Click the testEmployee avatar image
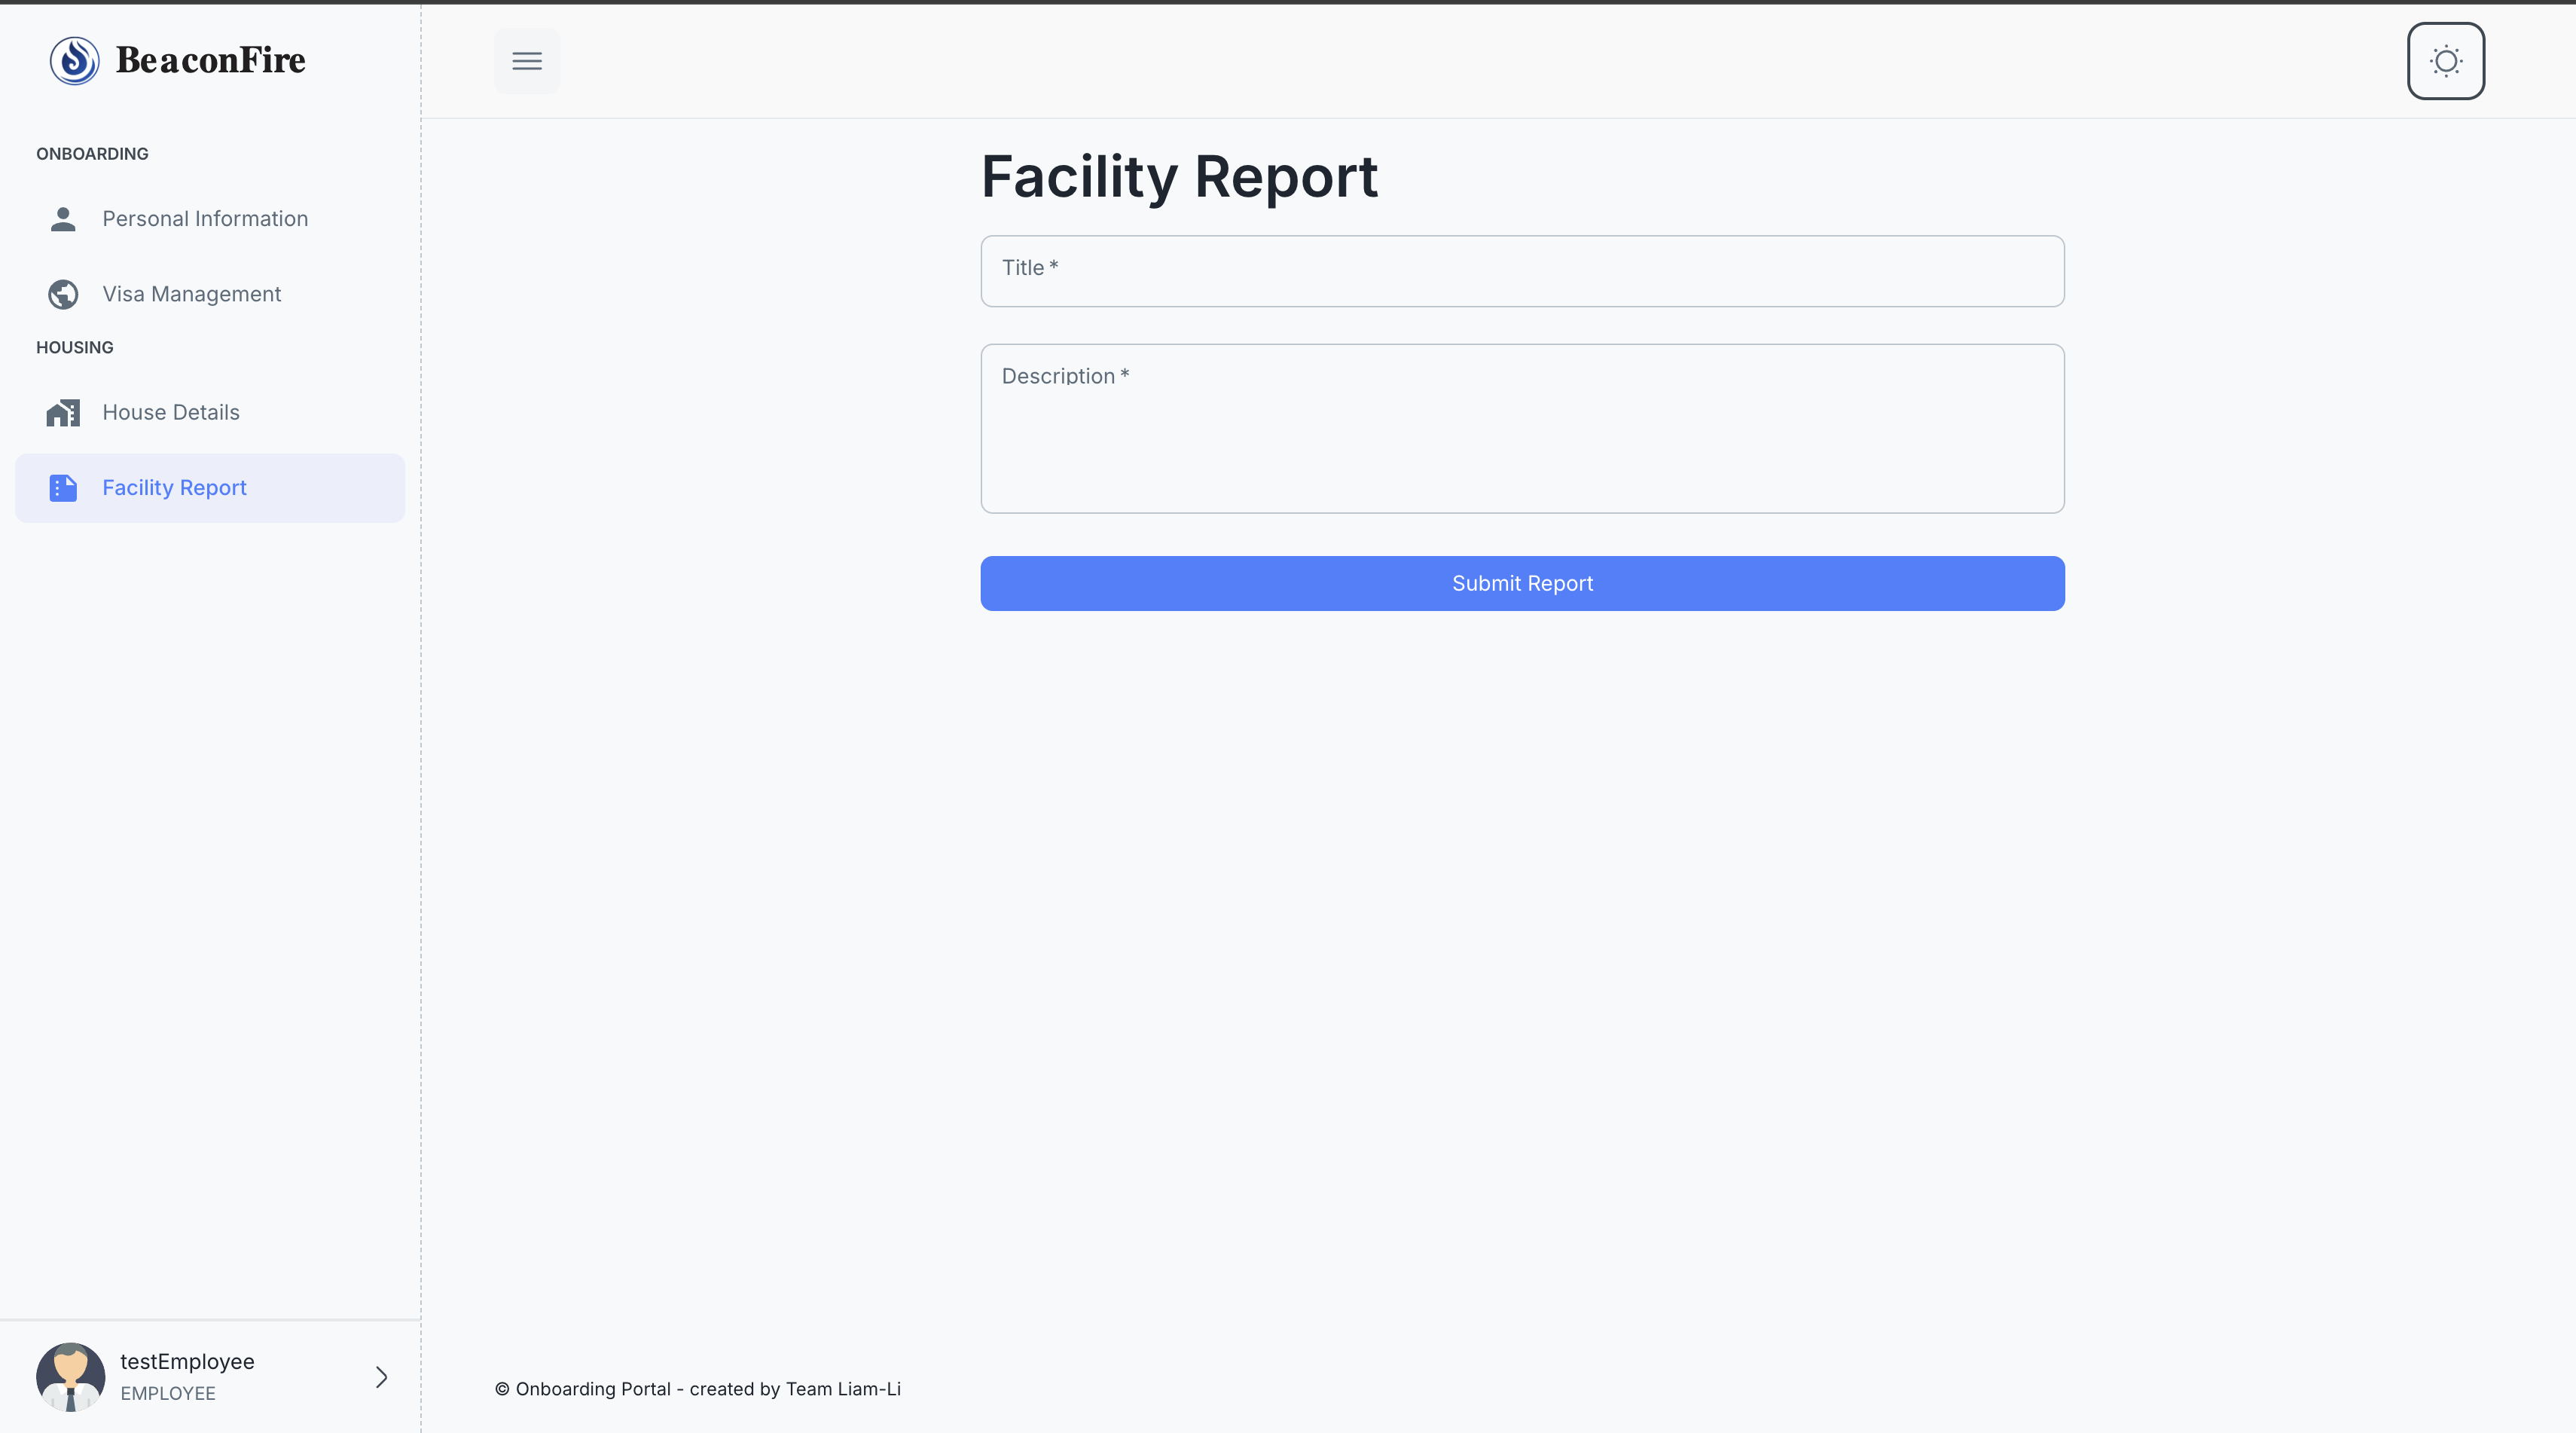2576x1433 pixels. tap(70, 1377)
